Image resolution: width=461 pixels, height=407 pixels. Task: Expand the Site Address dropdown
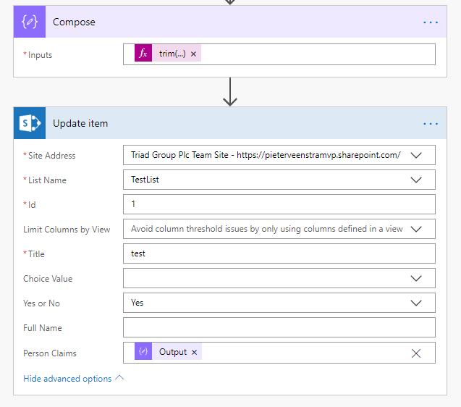[x=416, y=155]
